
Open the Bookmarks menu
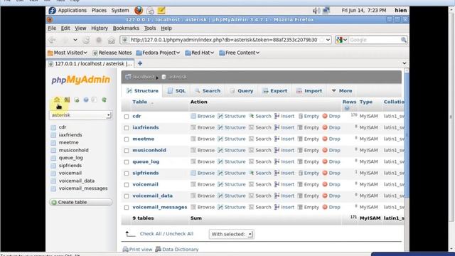(126, 28)
